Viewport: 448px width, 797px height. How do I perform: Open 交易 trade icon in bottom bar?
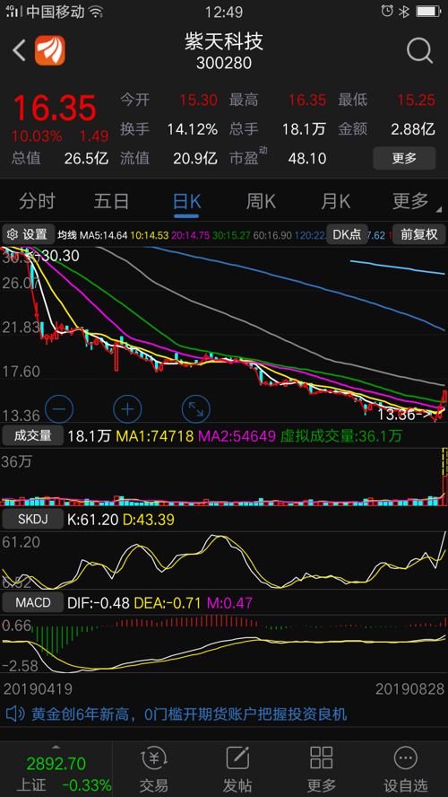(154, 759)
